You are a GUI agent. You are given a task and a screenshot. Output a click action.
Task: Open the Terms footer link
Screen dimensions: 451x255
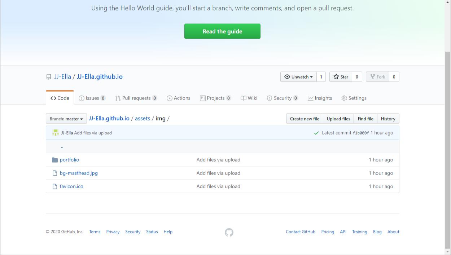tap(95, 232)
